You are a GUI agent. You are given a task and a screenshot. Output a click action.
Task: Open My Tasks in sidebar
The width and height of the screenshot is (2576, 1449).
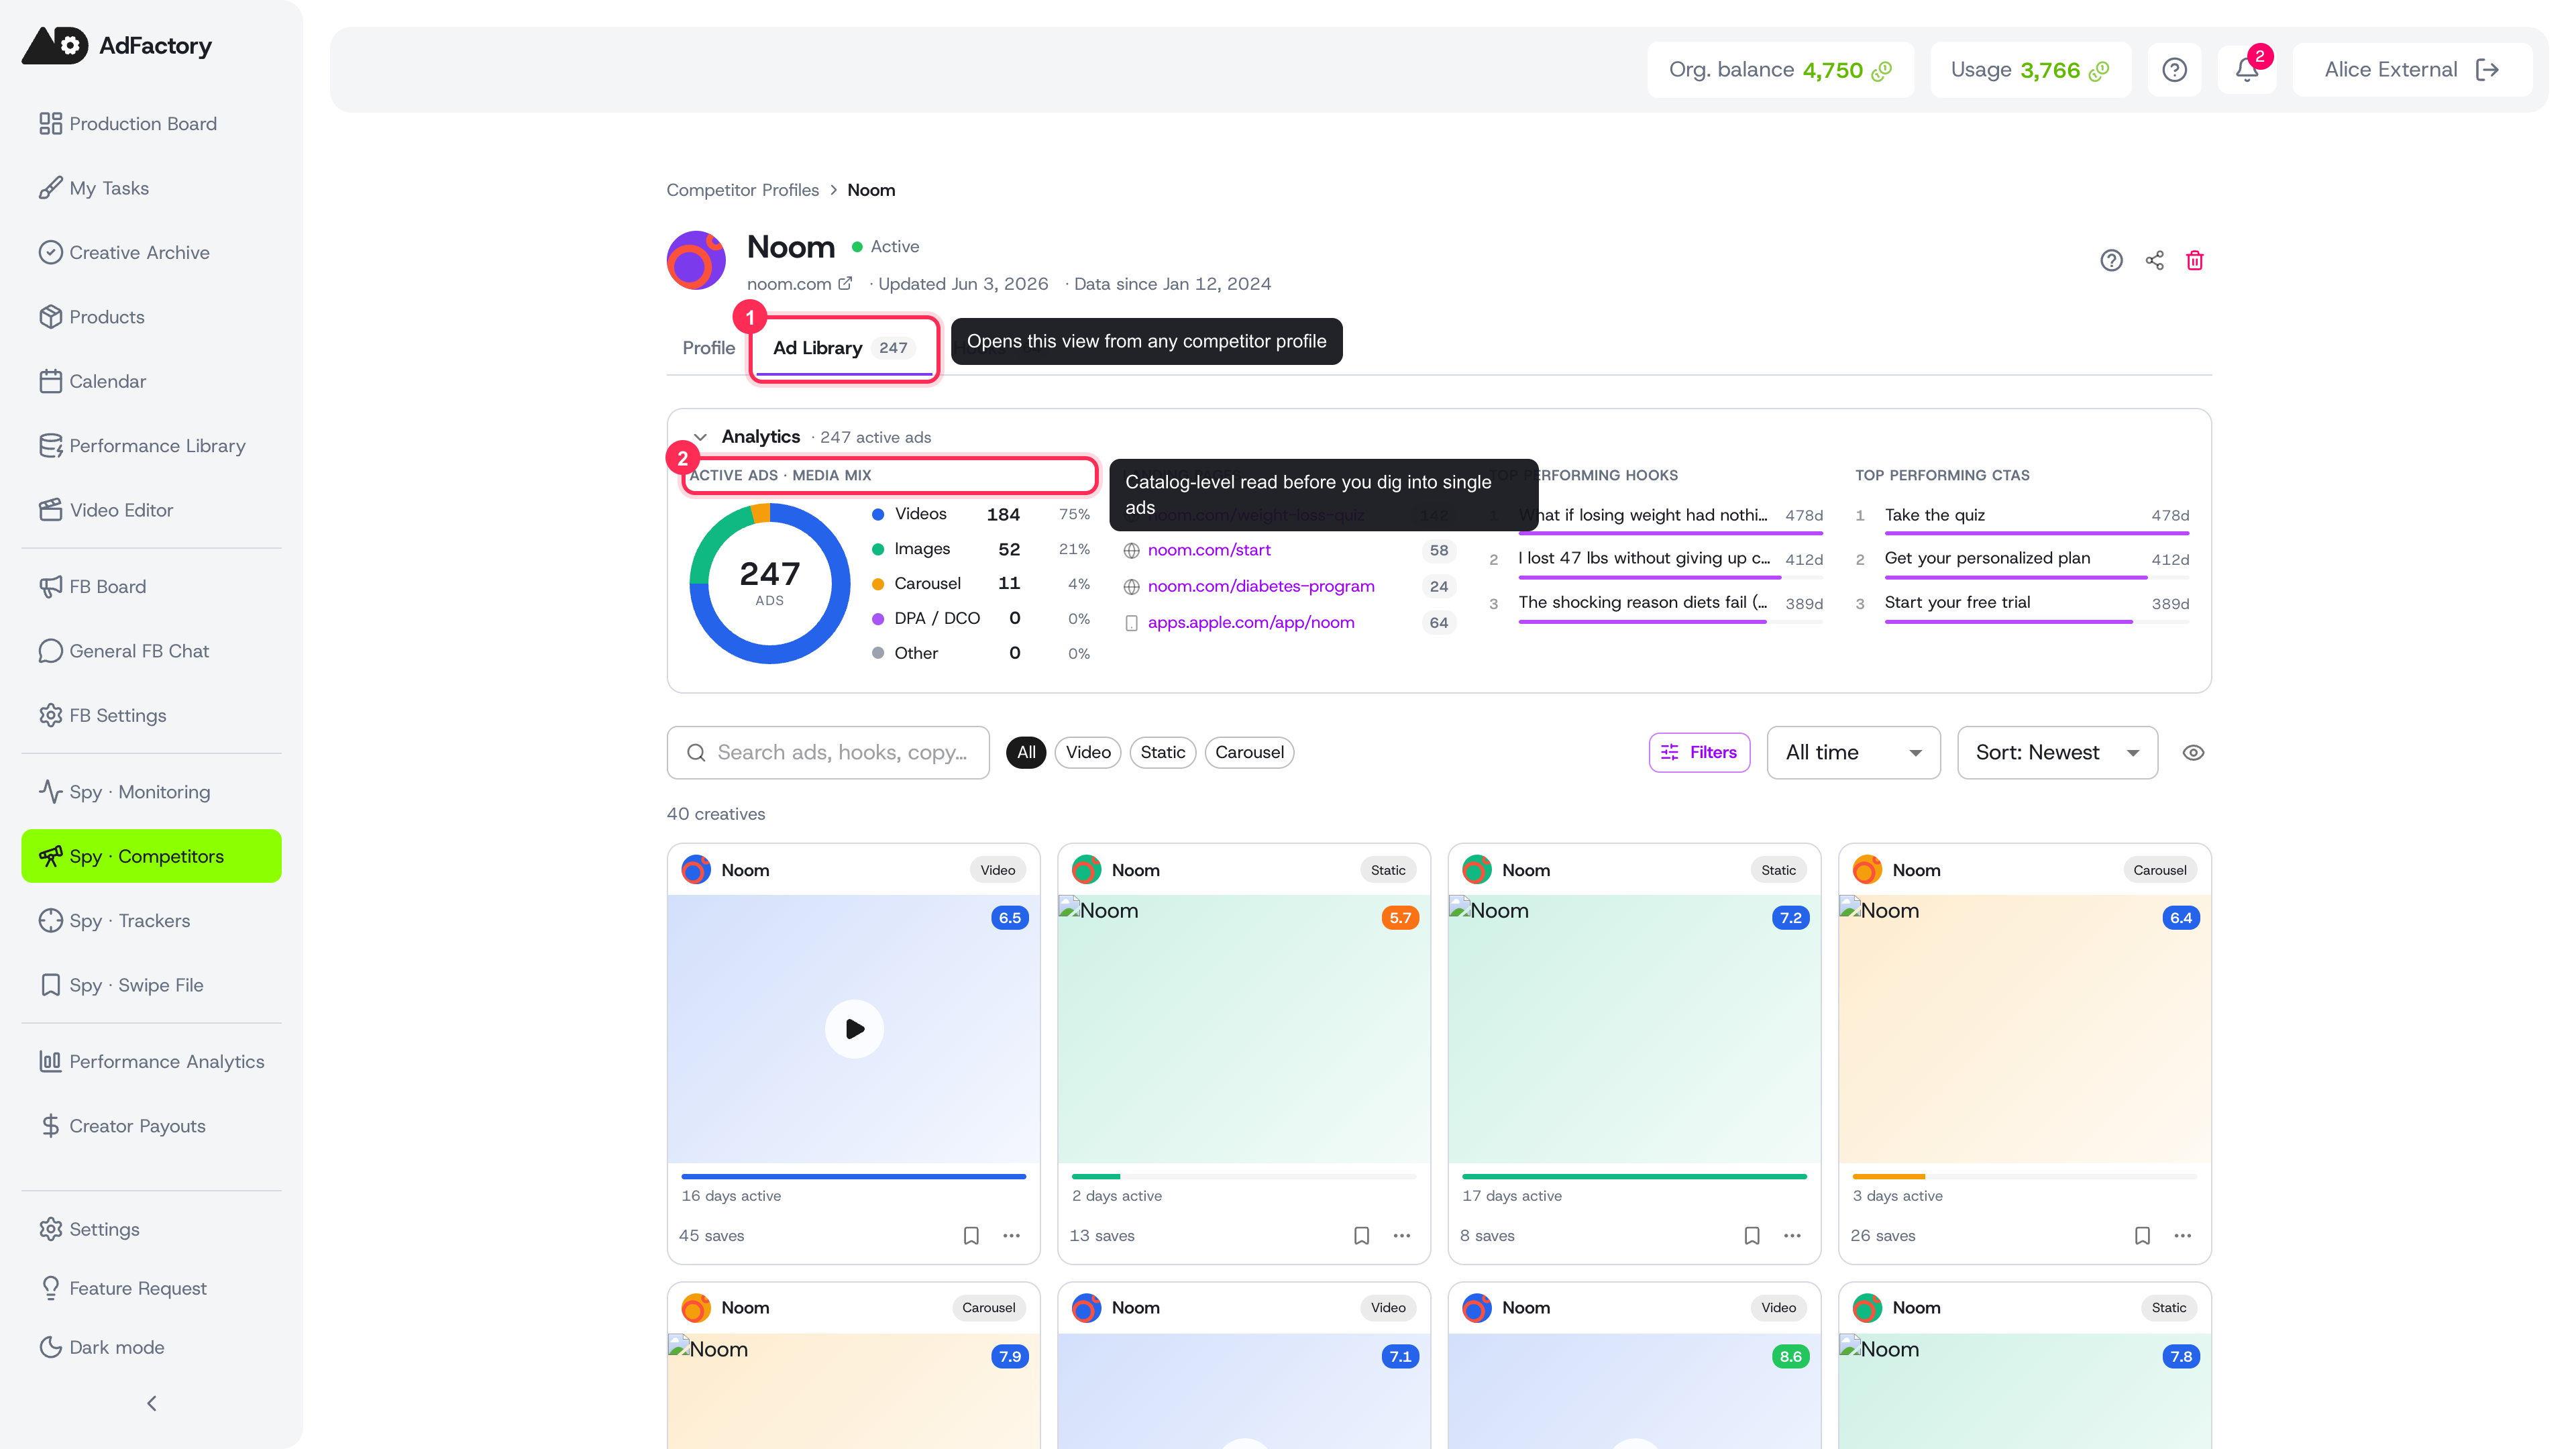click(x=151, y=188)
